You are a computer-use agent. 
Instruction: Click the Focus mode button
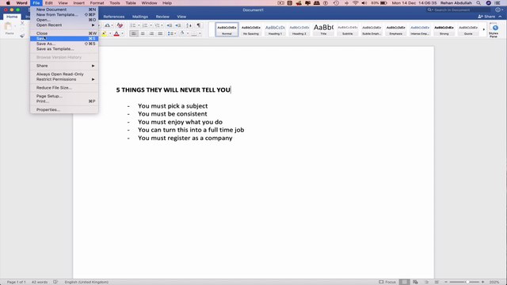pyautogui.click(x=387, y=282)
